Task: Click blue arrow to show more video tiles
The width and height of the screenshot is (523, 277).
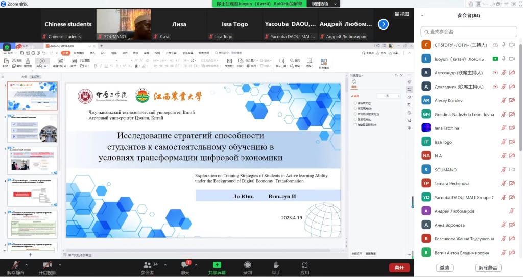Action: (383, 24)
